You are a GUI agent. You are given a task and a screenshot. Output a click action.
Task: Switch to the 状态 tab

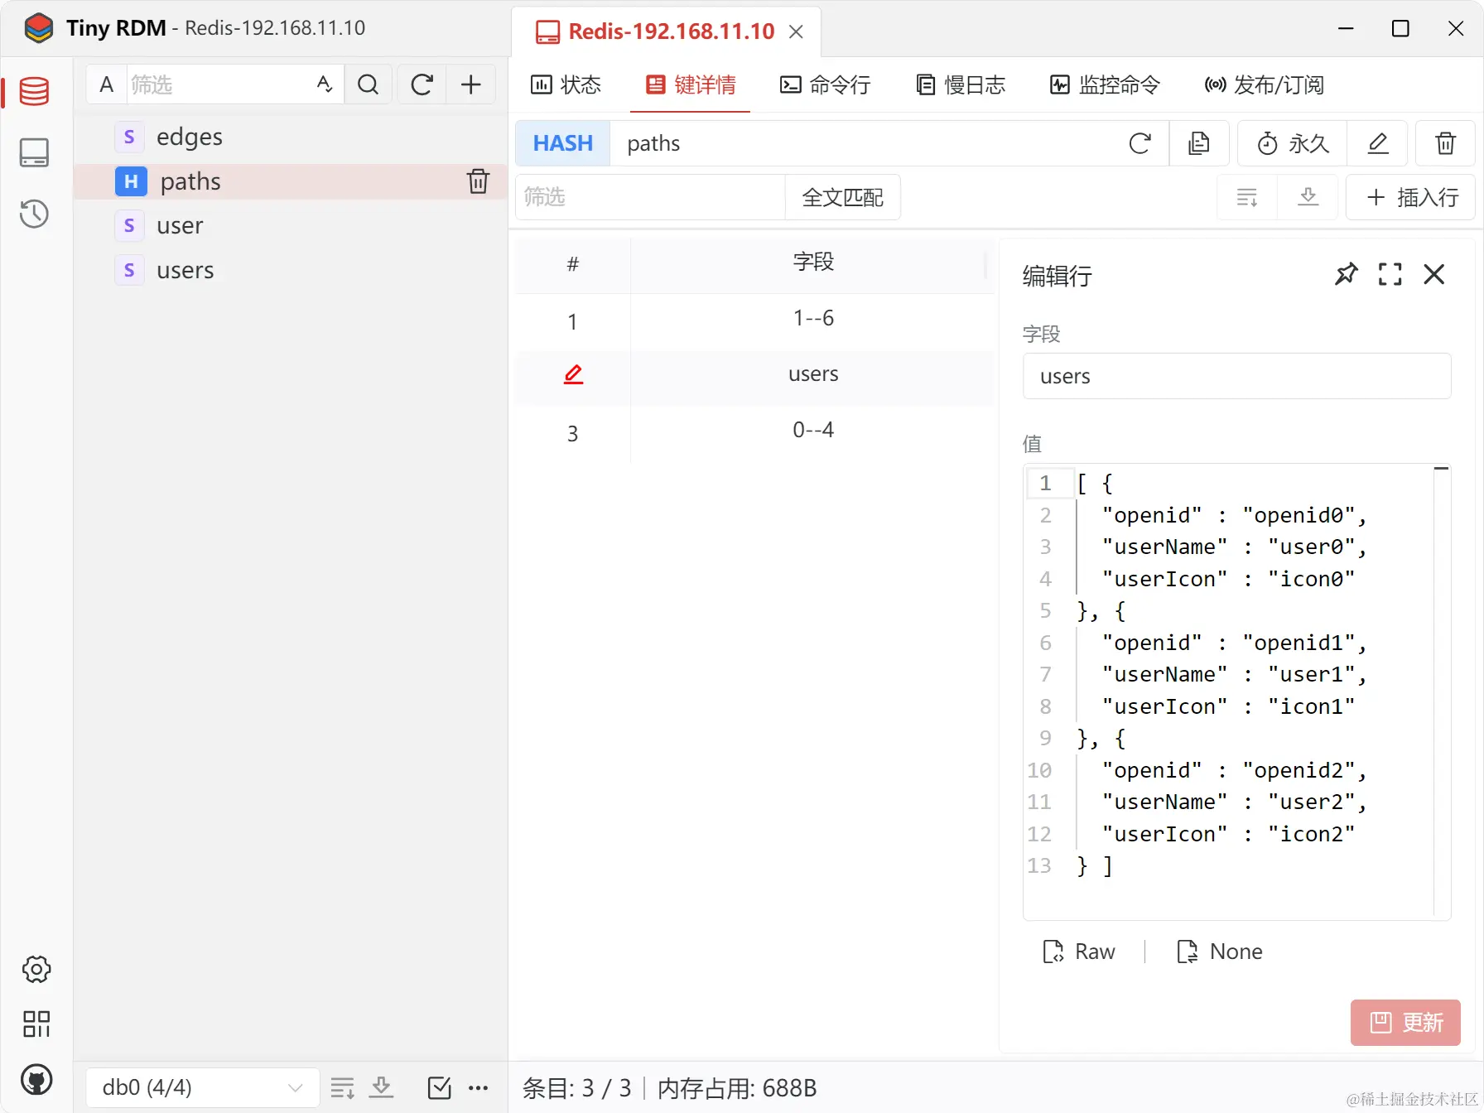pos(566,84)
